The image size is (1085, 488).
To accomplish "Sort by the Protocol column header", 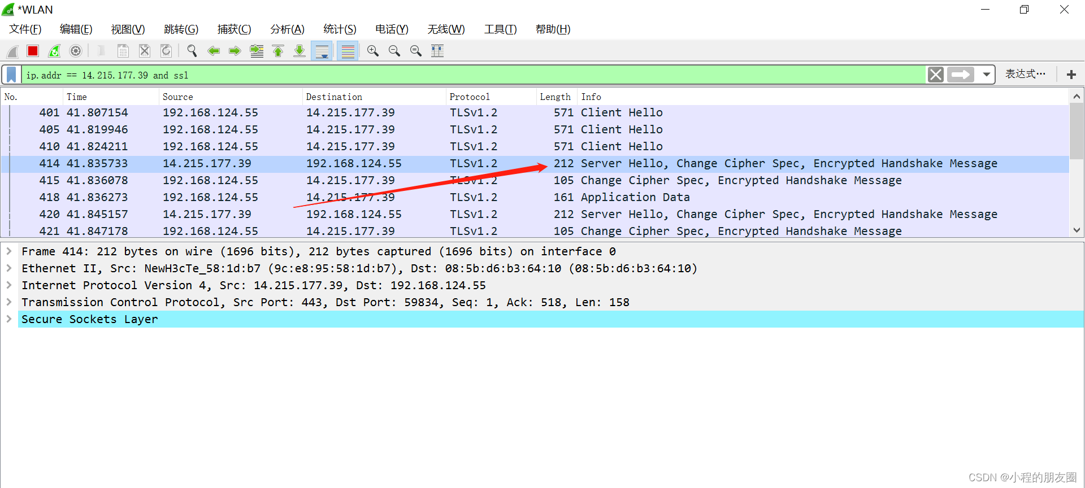I will tap(491, 97).
